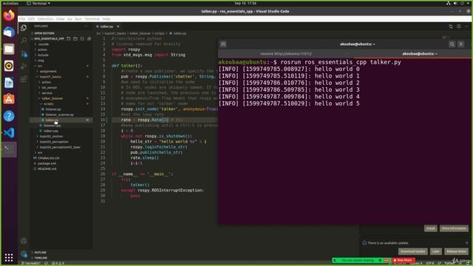Viewport: 473px width, 266px height.
Task: Click Download Update button
Action: [x=412, y=251]
